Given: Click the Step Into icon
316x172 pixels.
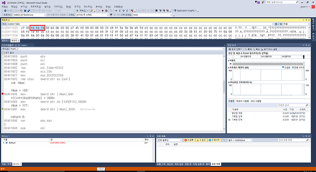Looking at the screenshot, I should (120, 11).
